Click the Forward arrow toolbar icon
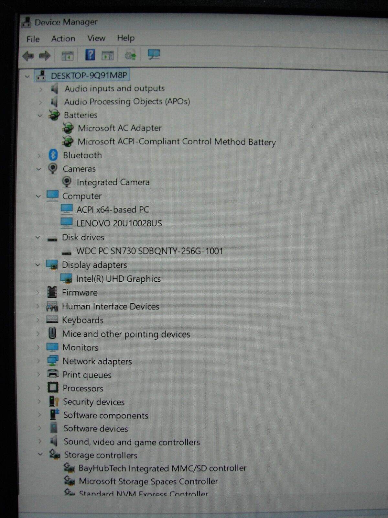Viewport: 388px width, 518px height. coord(45,56)
